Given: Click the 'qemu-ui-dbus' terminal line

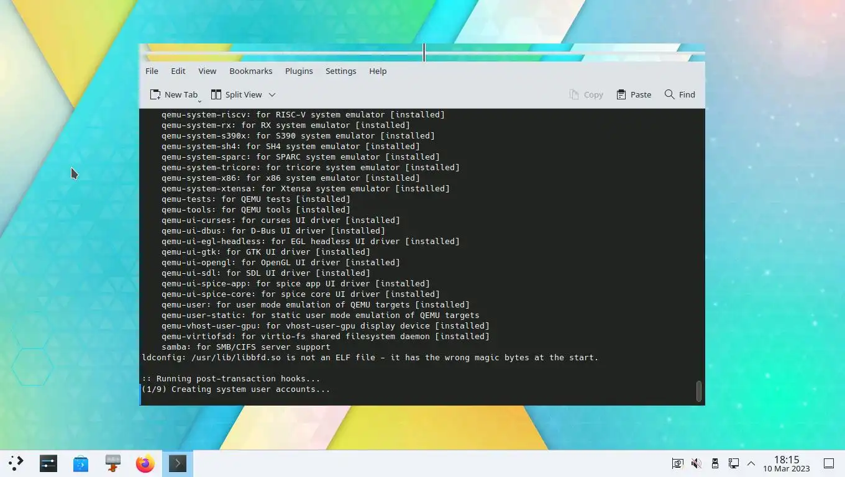Looking at the screenshot, I should [273, 231].
